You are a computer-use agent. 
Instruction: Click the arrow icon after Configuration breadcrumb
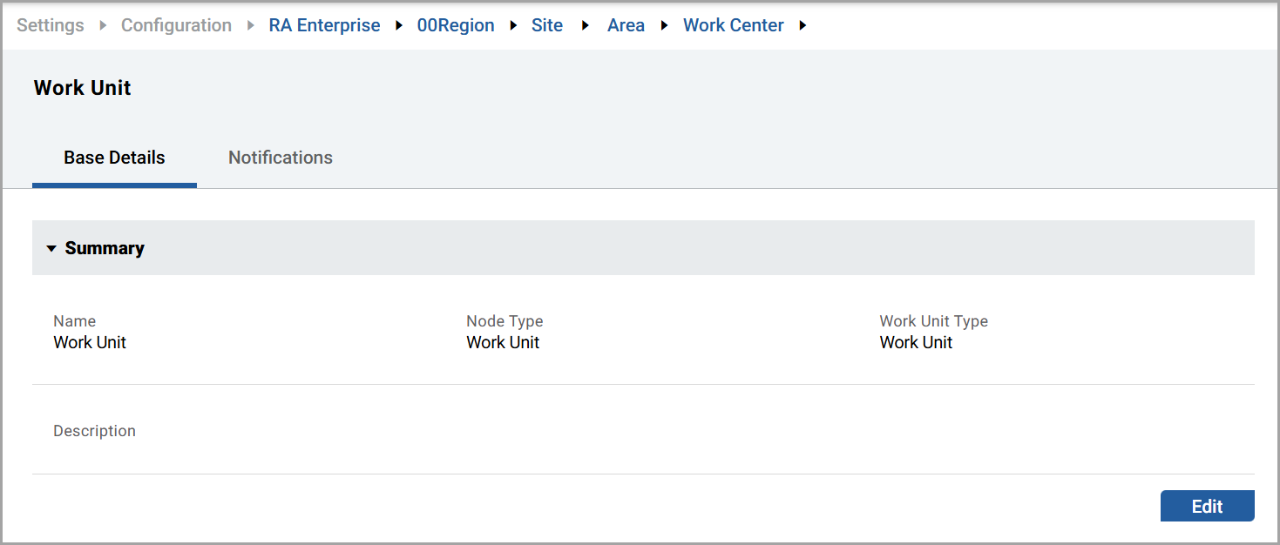[x=250, y=26]
